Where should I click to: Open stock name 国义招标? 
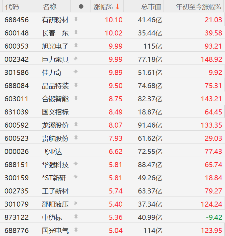point(55,112)
